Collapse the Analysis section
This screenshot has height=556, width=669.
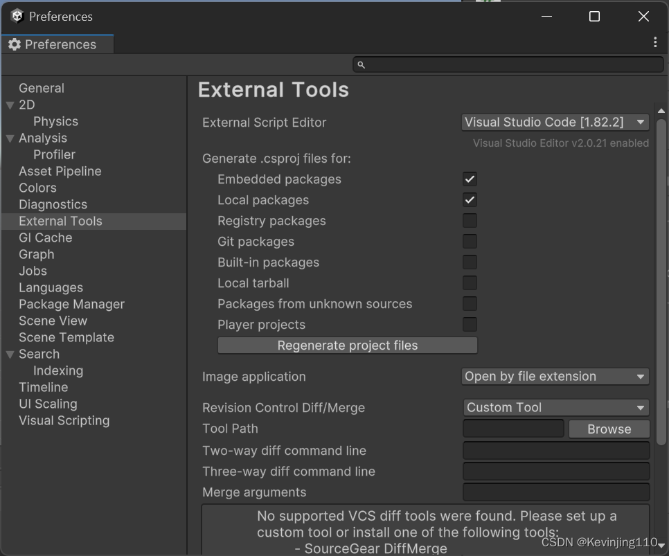click(x=10, y=138)
